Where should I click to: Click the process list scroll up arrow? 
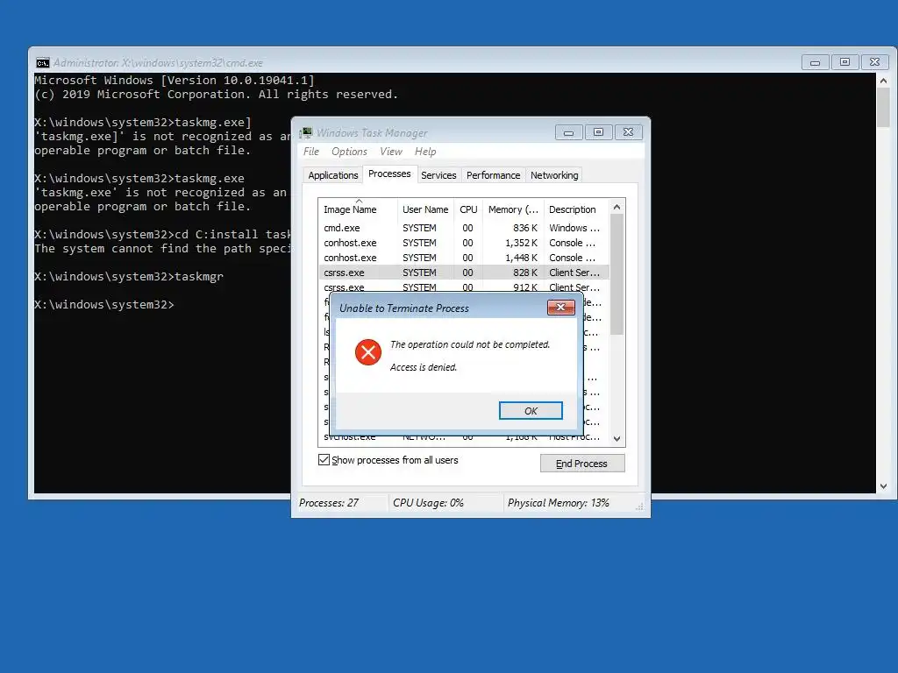(x=616, y=207)
